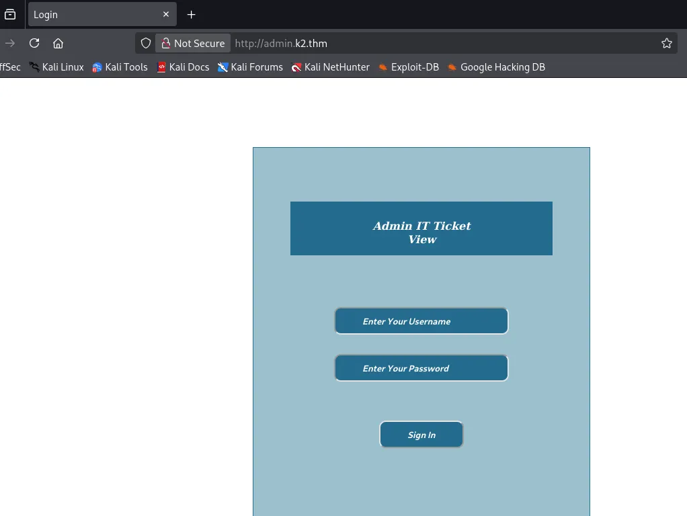The width and height of the screenshot is (687, 516).
Task: Open the Kali Tools bookmark
Action: pyautogui.click(x=120, y=67)
